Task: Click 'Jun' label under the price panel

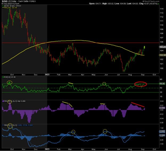Action: click(106, 75)
